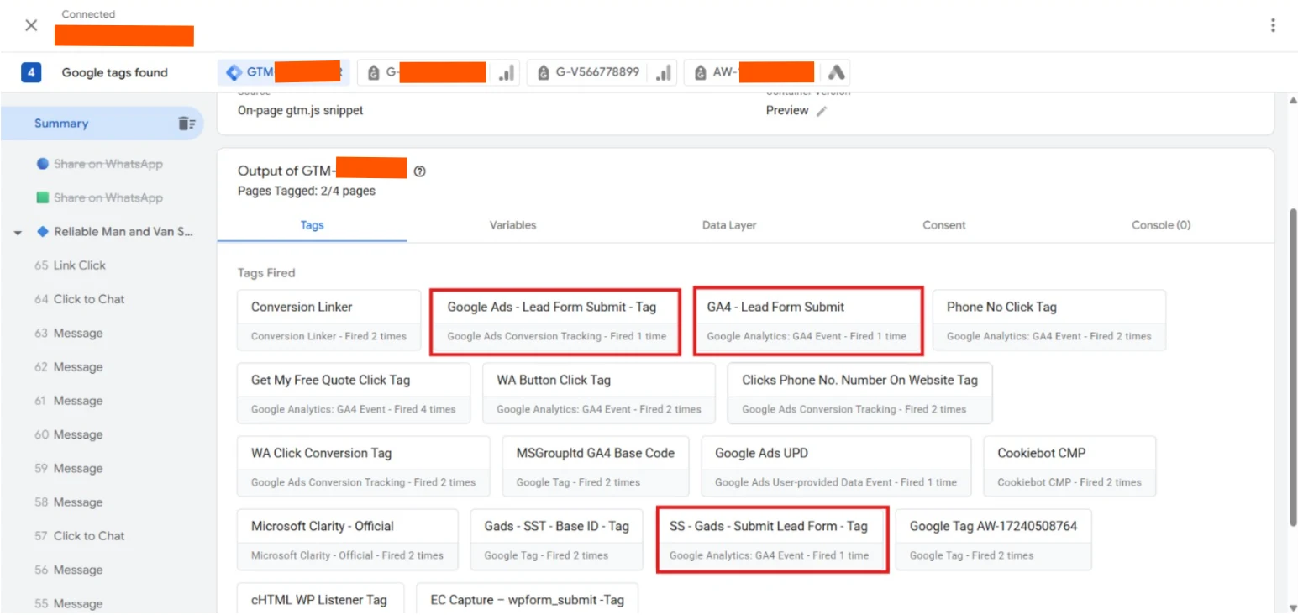Close the Tag Assistant debug session
The width and height of the screenshot is (1298, 615).
[31, 25]
